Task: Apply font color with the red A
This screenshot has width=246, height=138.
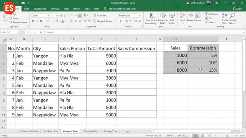Action: coord(63,21)
